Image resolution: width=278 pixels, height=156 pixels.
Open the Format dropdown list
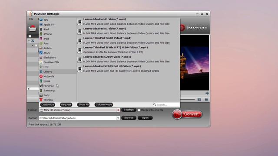coord(118,110)
